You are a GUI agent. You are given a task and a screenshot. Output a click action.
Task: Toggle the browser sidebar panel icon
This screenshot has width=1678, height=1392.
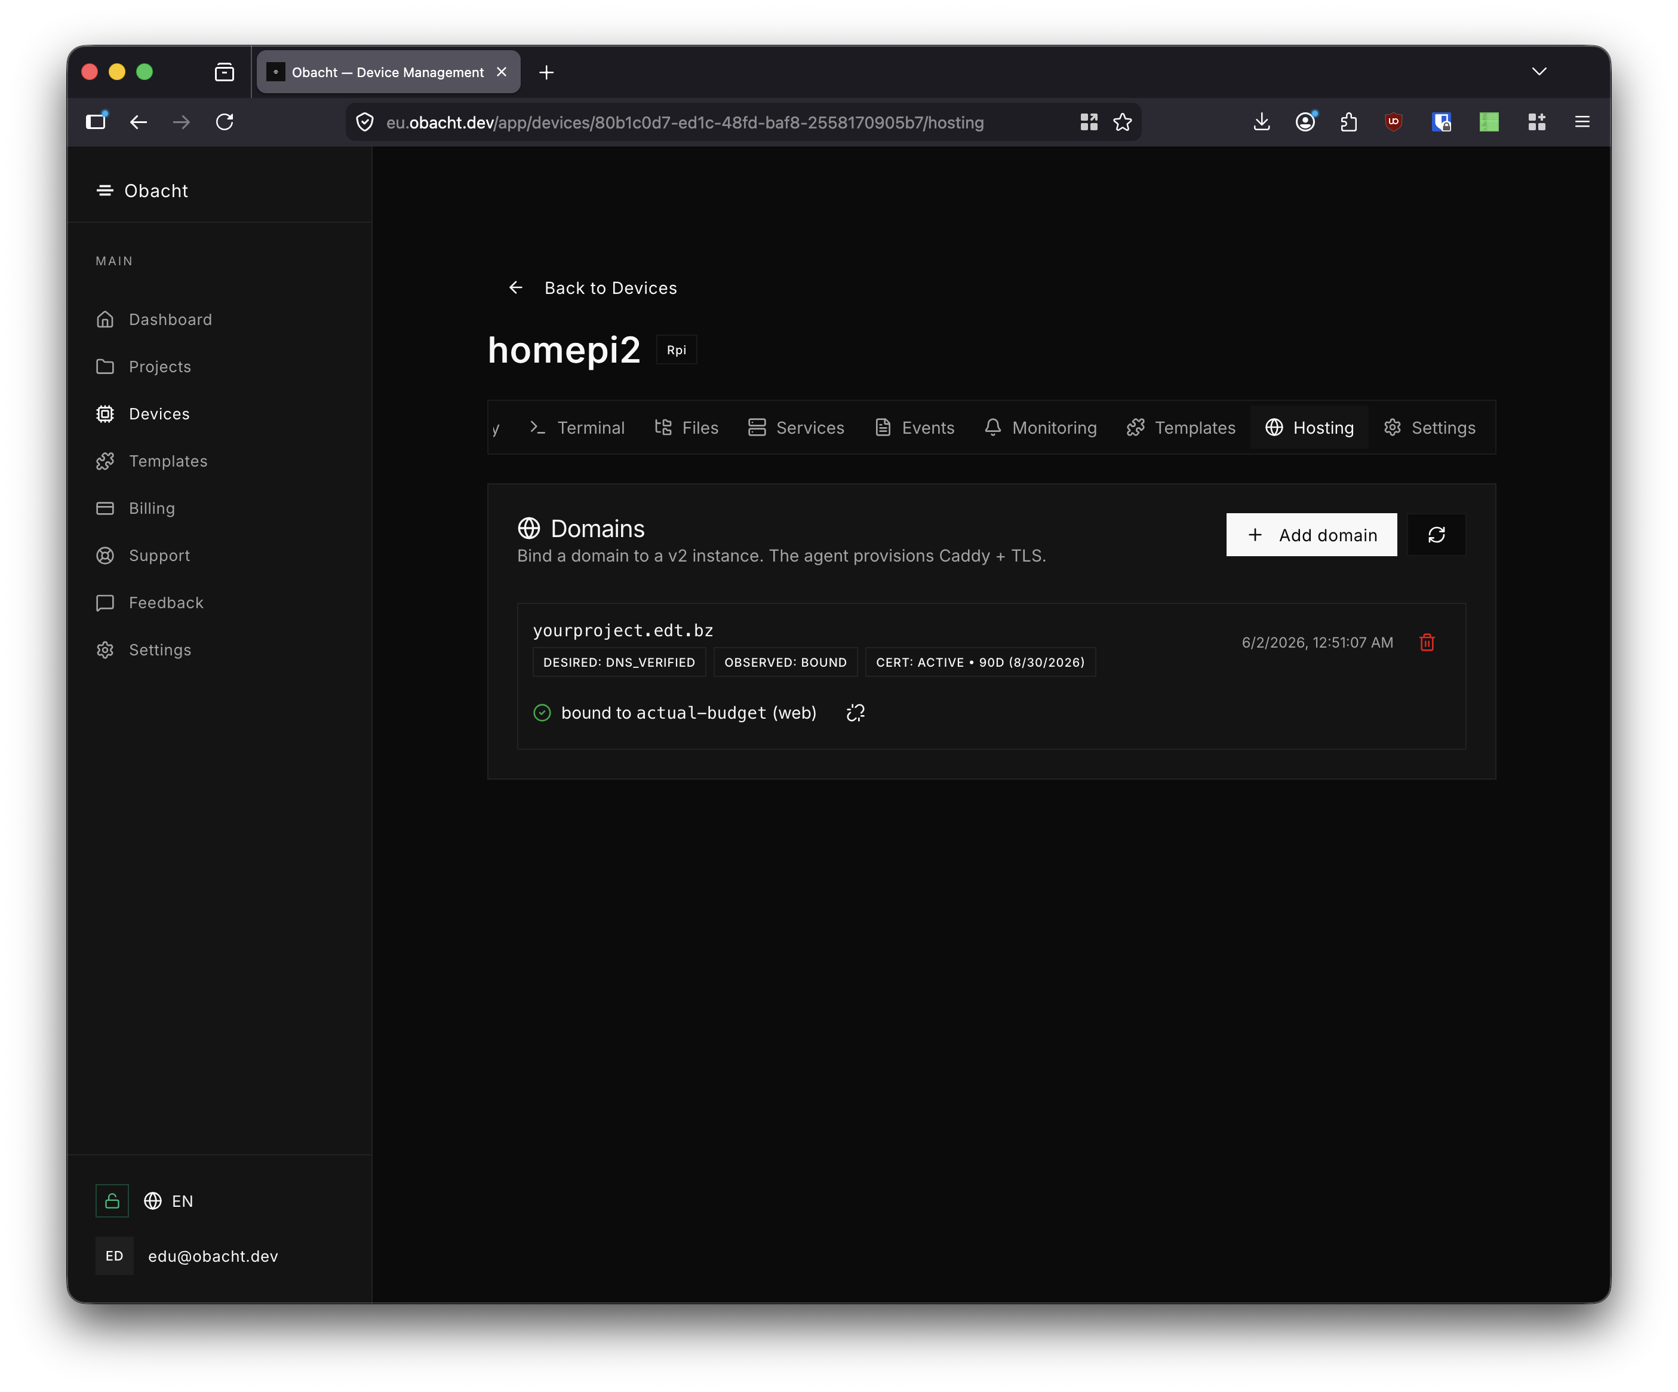96,121
